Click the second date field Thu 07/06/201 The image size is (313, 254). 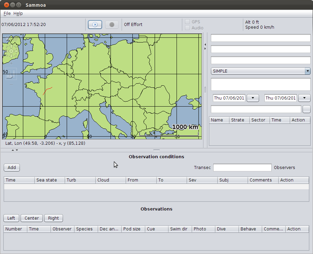(280, 98)
